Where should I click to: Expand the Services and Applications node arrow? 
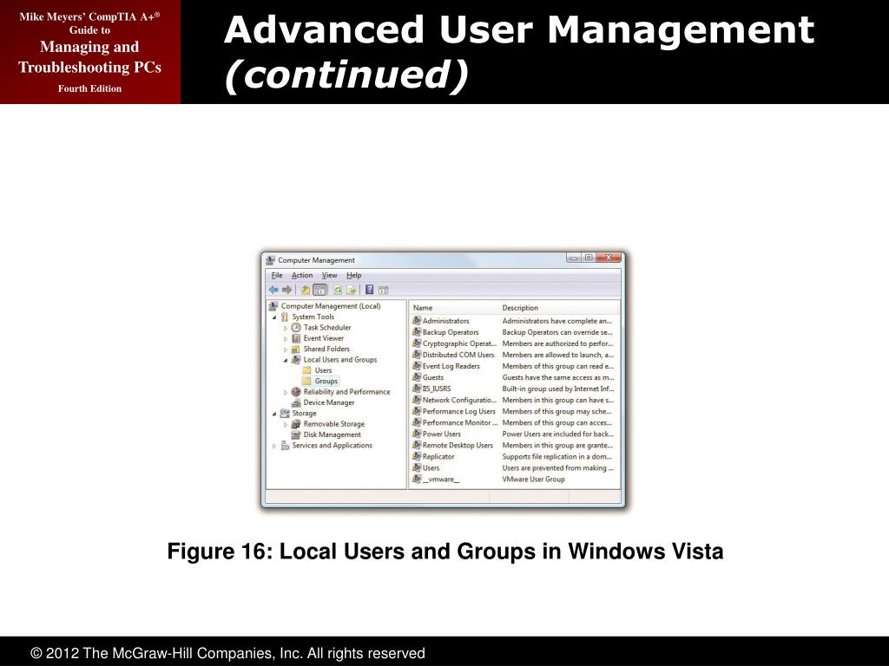point(274,447)
